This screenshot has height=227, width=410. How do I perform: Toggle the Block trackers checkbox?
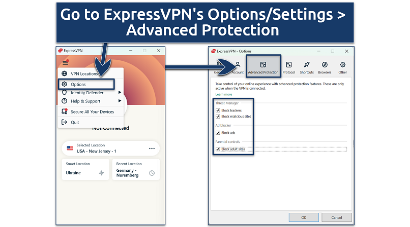[x=218, y=110]
